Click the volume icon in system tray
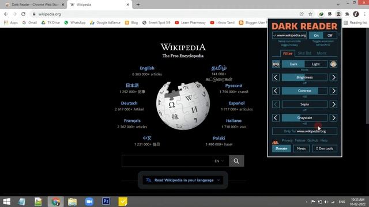The height and width of the screenshot is (207, 369). [326, 202]
